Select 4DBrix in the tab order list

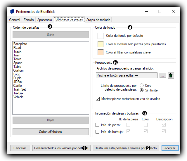[51, 82]
